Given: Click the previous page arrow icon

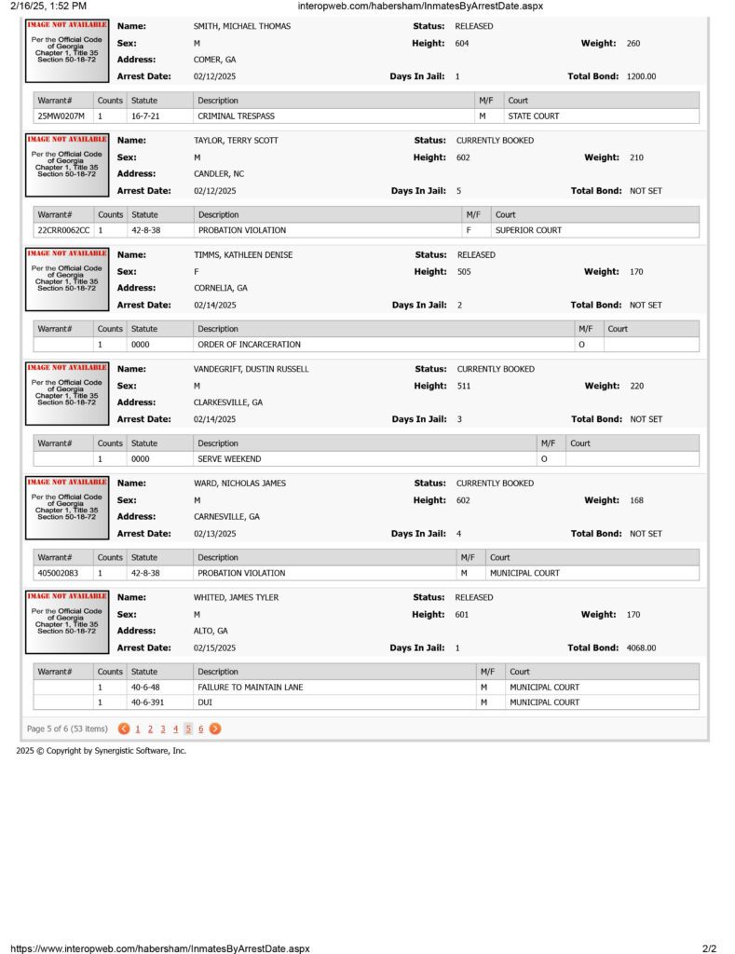Looking at the screenshot, I should click(124, 729).
